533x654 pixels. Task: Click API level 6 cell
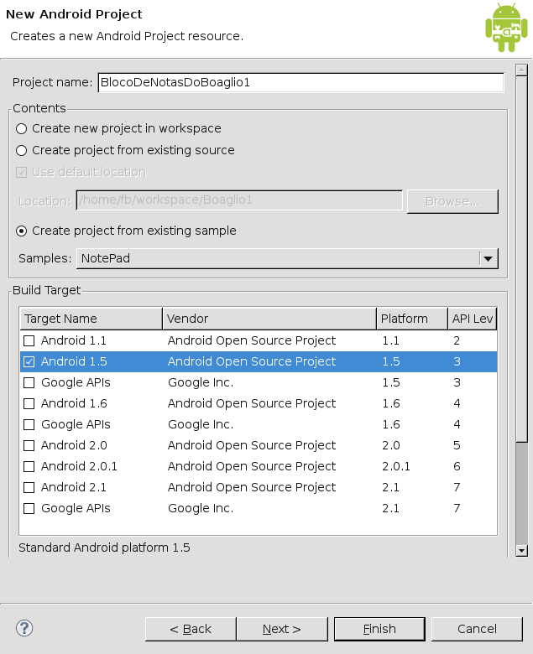[457, 466]
